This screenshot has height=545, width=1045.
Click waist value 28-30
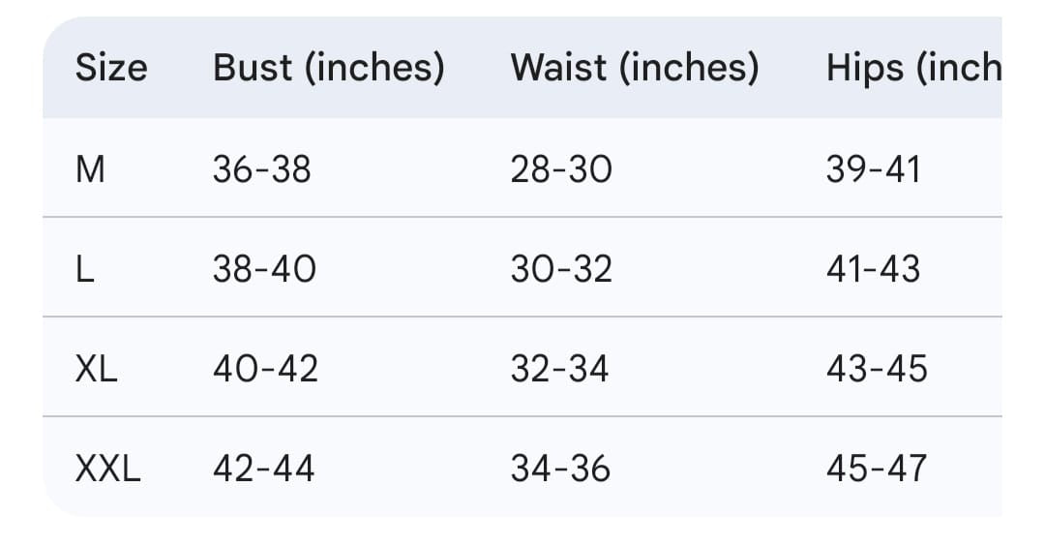(561, 169)
